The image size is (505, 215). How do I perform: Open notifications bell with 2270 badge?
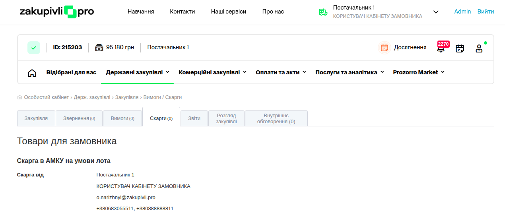pyautogui.click(x=441, y=48)
